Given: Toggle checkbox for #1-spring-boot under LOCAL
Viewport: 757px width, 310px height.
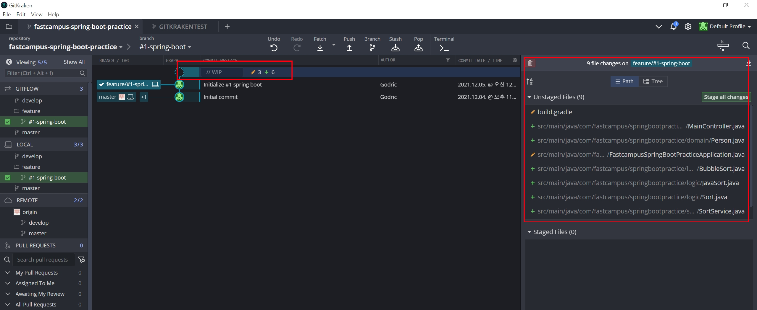Looking at the screenshot, I should point(8,177).
